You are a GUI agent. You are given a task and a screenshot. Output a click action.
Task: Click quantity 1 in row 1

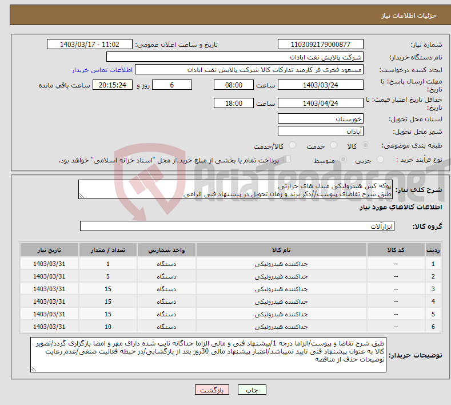(108, 264)
